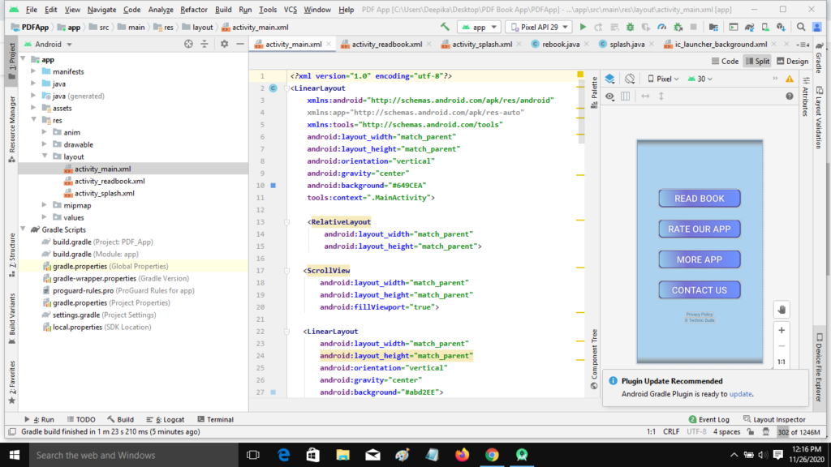Collapse the Gradle Scripts node

coord(23,229)
